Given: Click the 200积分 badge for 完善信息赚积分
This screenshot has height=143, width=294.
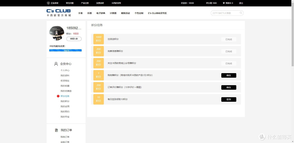Looking at the screenshot, I should 99,51.
